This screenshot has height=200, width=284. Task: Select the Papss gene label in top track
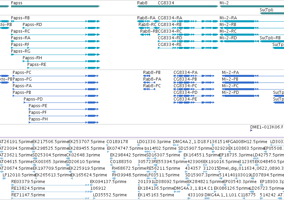pos(16,3)
